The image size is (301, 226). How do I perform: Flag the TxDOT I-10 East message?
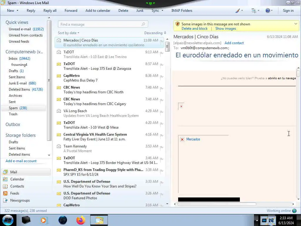pos(162,53)
